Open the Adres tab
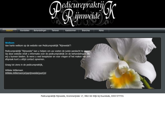165x124 pixels. pyautogui.click(x=101, y=30)
